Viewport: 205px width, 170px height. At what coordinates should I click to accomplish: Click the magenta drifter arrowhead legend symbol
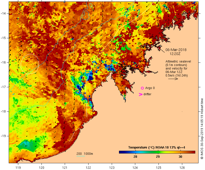tap(140, 94)
